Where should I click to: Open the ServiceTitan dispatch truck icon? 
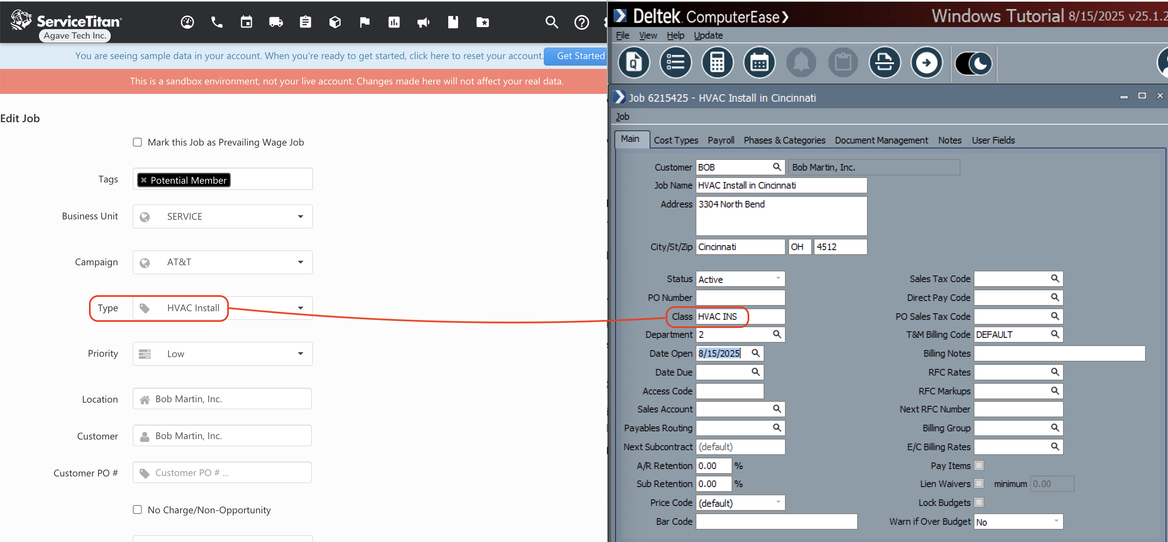tap(276, 22)
